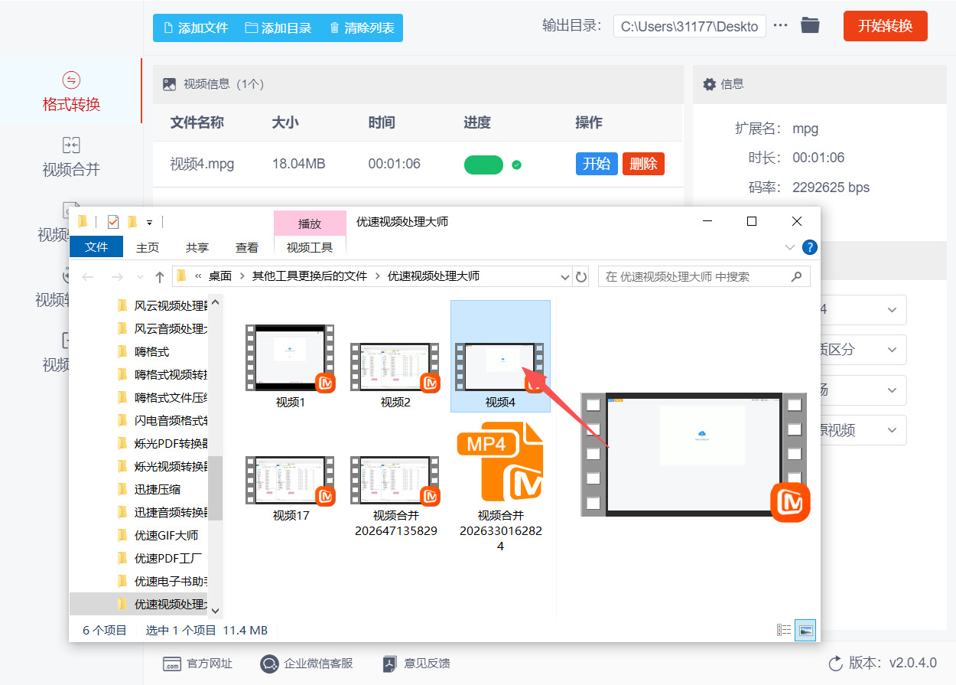Switch to details view icon in status bar
Image resolution: width=956 pixels, height=685 pixels.
(x=784, y=630)
